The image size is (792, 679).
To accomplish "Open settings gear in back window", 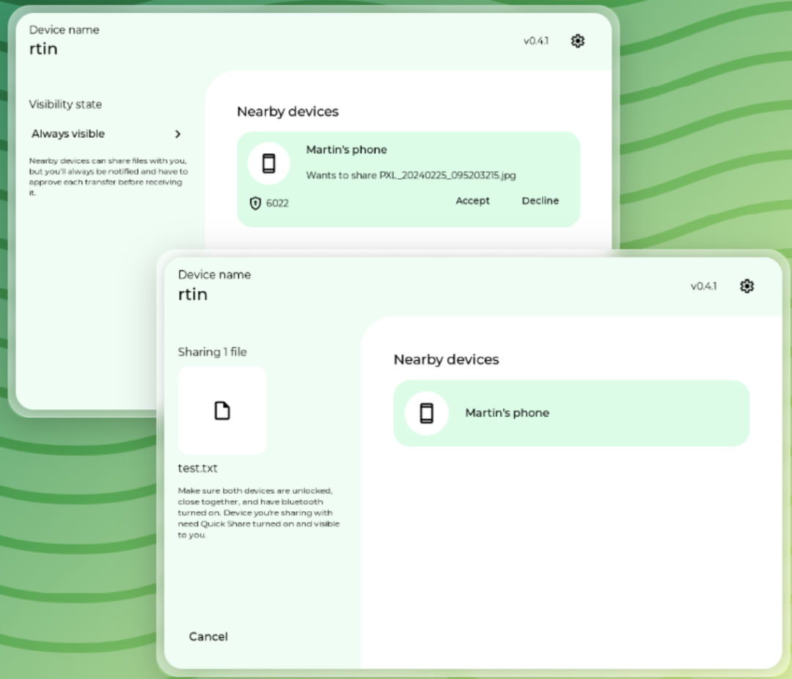I will pos(577,41).
